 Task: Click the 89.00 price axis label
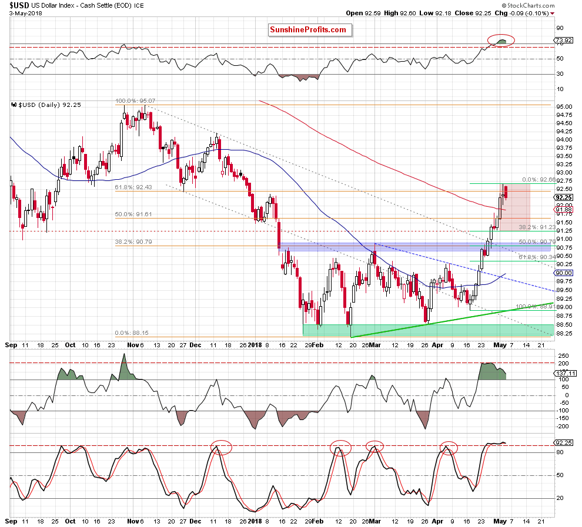564,307
